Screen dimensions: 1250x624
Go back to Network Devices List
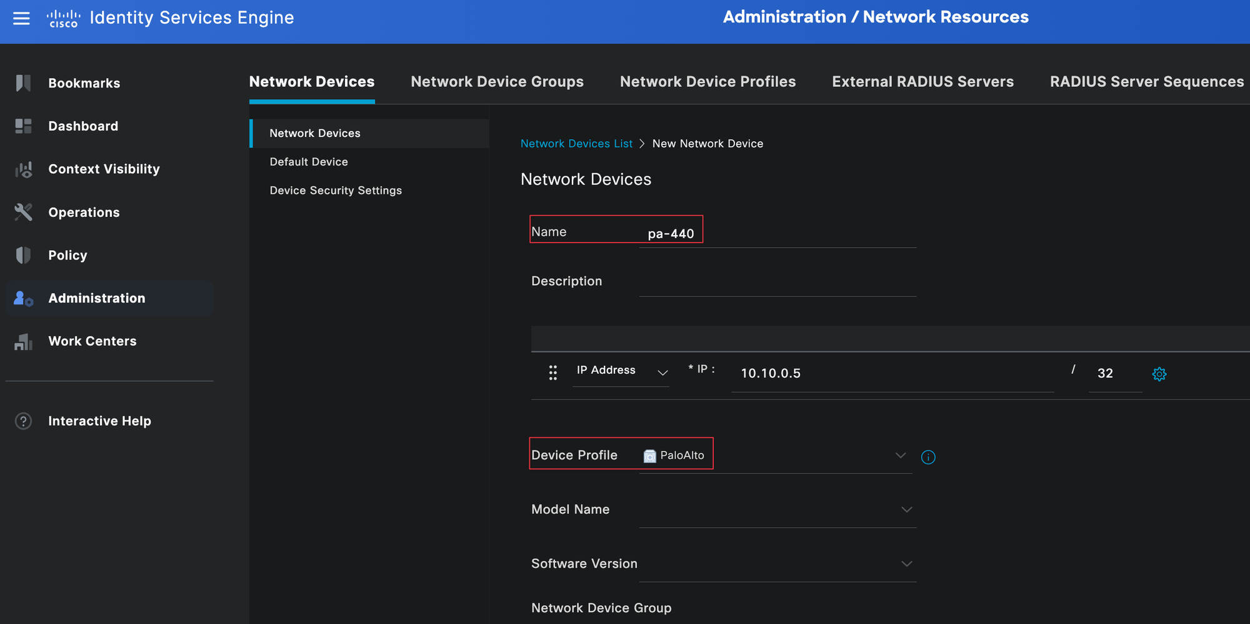click(576, 144)
